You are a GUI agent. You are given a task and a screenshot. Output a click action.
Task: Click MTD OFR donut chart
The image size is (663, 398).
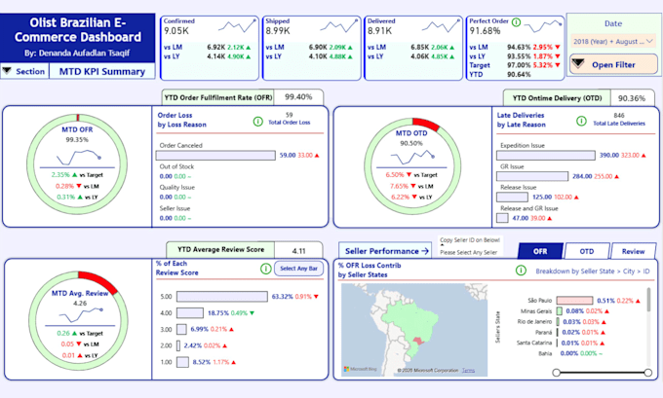pos(77,163)
